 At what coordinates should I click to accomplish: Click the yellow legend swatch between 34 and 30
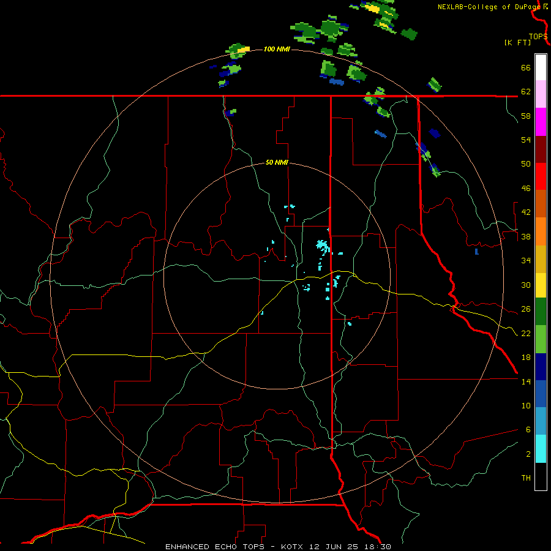click(541, 285)
